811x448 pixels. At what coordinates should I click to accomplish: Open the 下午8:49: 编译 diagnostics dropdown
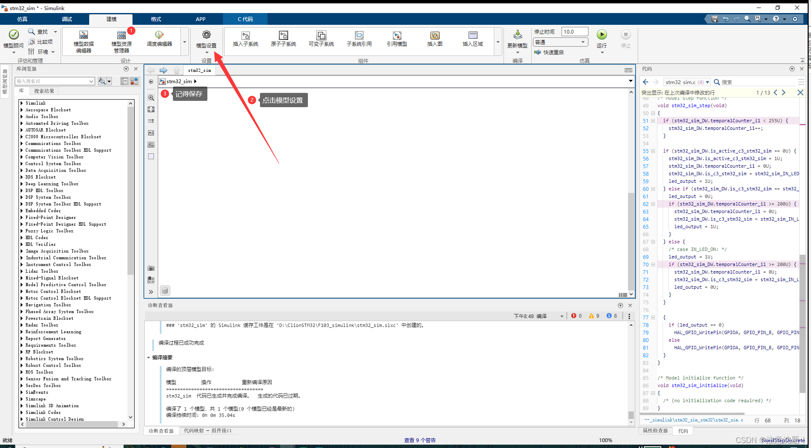[x=562, y=316]
